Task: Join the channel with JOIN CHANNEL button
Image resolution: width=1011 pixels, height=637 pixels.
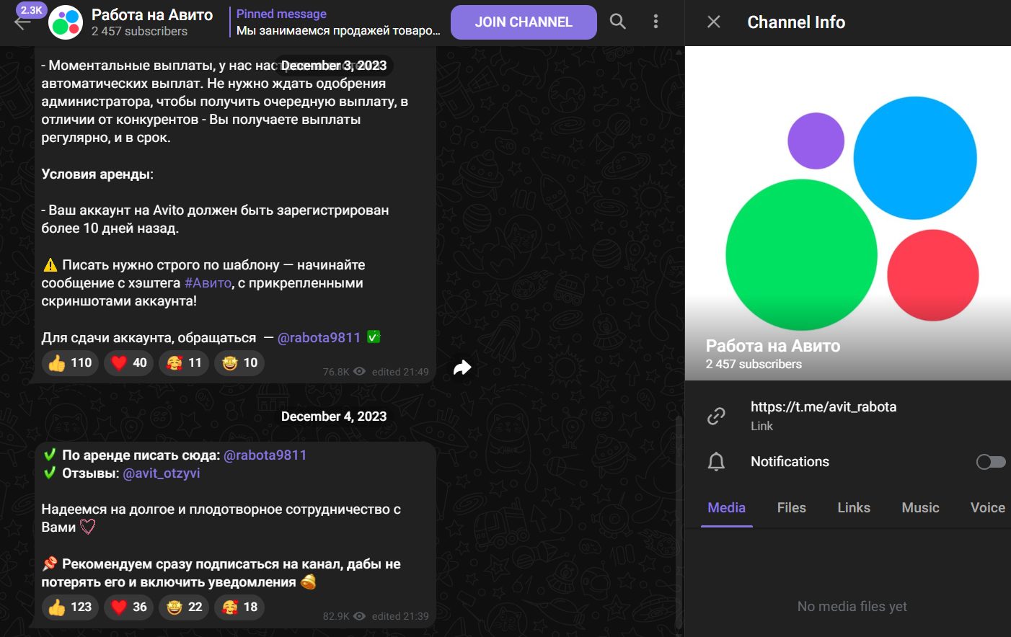Action: point(524,22)
